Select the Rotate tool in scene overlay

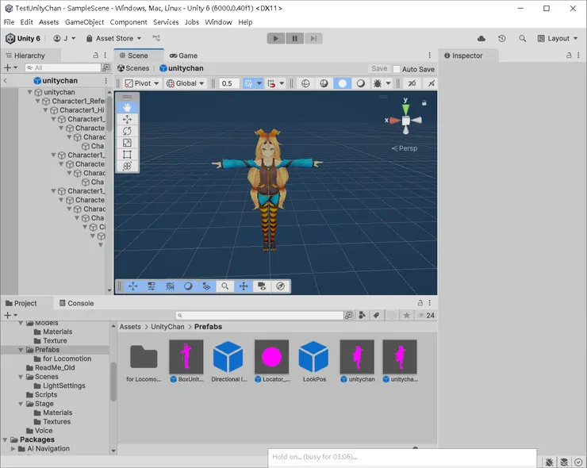(127, 131)
